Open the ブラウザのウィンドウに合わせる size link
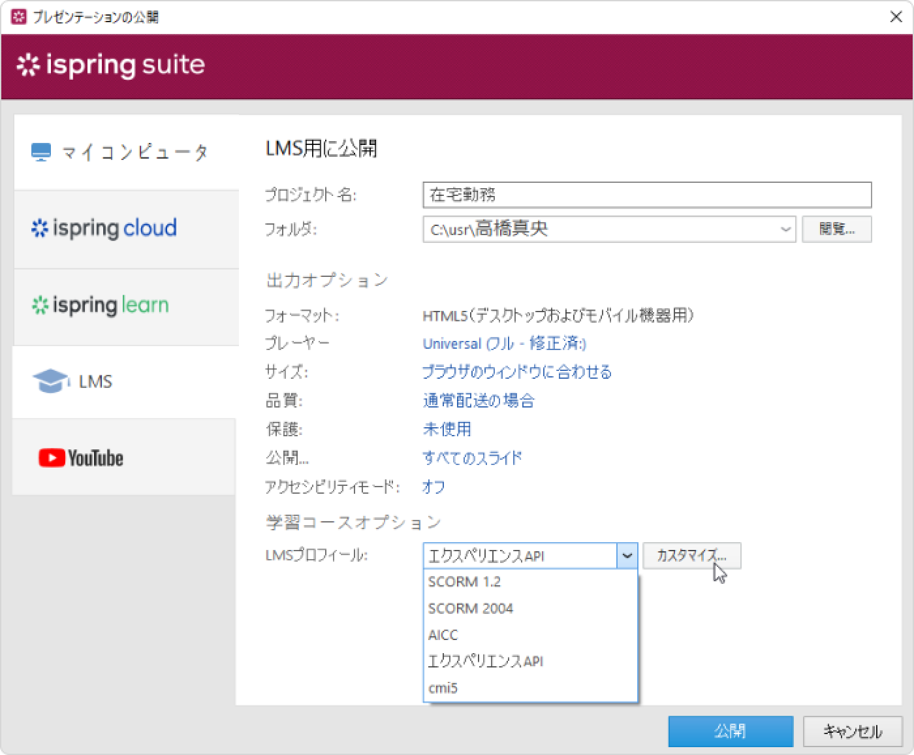Image resolution: width=914 pixels, height=755 pixels. tap(517, 372)
